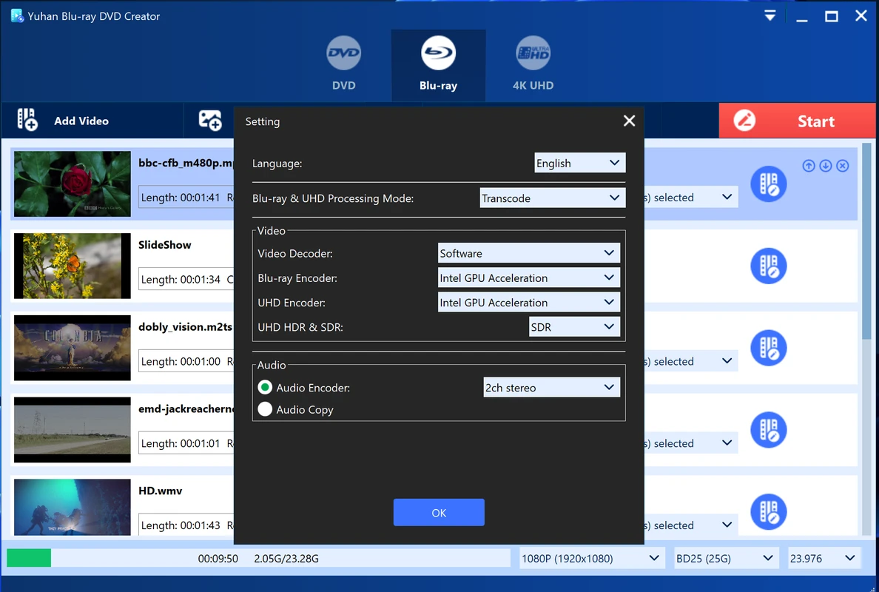Viewport: 879px width, 592px height.
Task: Click the dobly_vision.m2ts file name
Action: tap(185, 327)
